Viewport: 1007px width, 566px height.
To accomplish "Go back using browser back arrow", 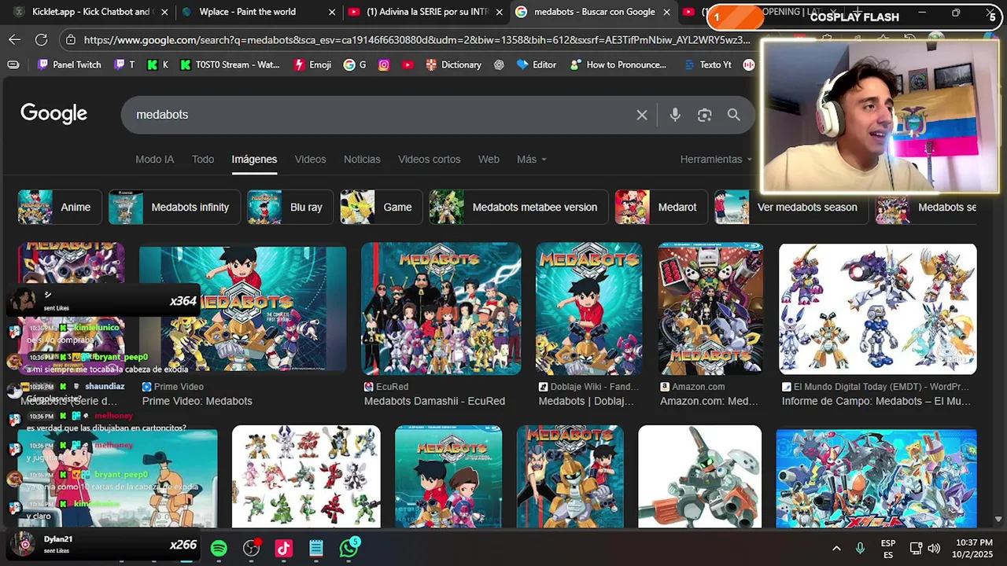I will (15, 39).
